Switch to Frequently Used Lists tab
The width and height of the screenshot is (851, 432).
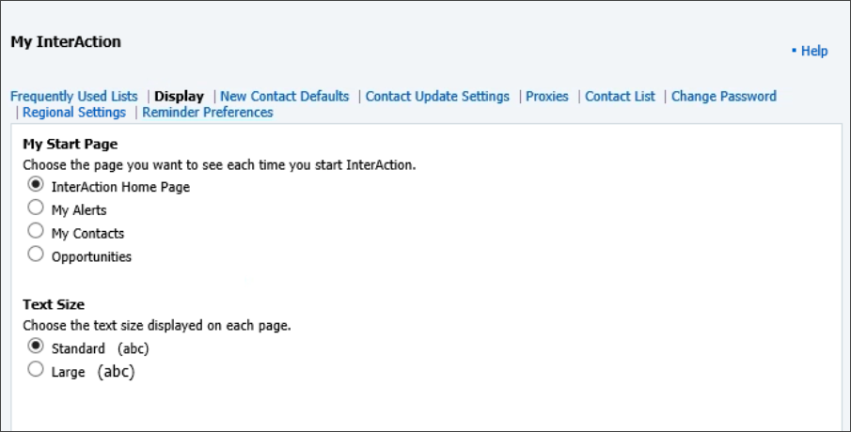(73, 97)
